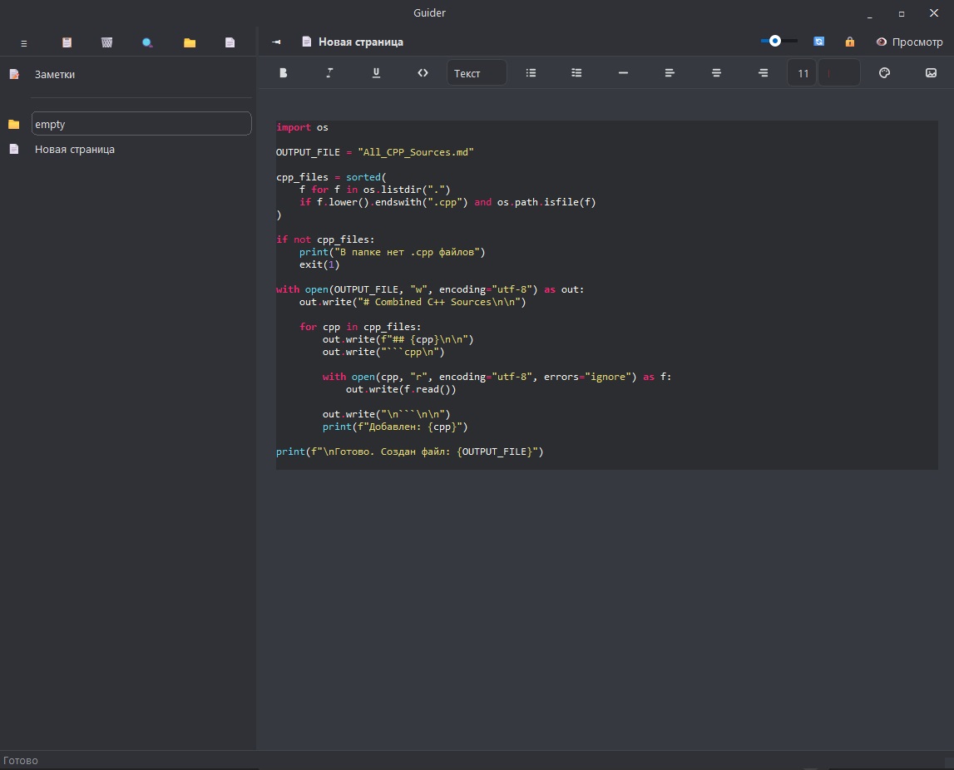This screenshot has height=770, width=954.
Task: Open Новая страница in the sidebar
Action: (75, 150)
